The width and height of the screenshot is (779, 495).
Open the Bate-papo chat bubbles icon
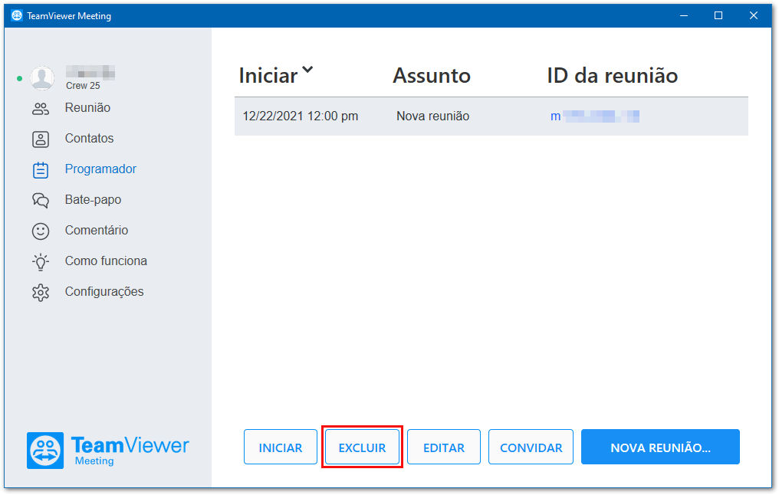tap(41, 201)
